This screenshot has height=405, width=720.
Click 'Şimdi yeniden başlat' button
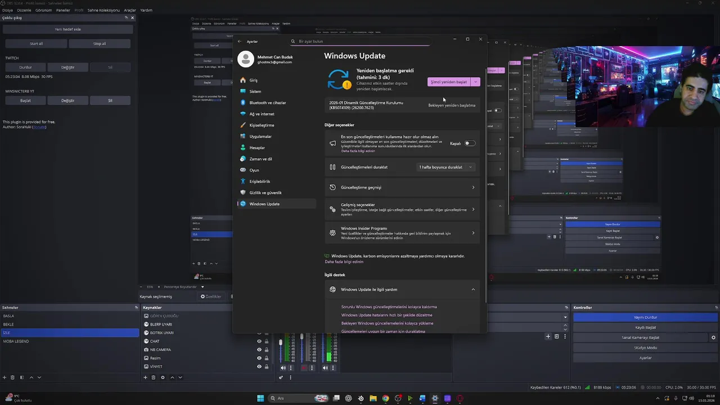(x=449, y=82)
